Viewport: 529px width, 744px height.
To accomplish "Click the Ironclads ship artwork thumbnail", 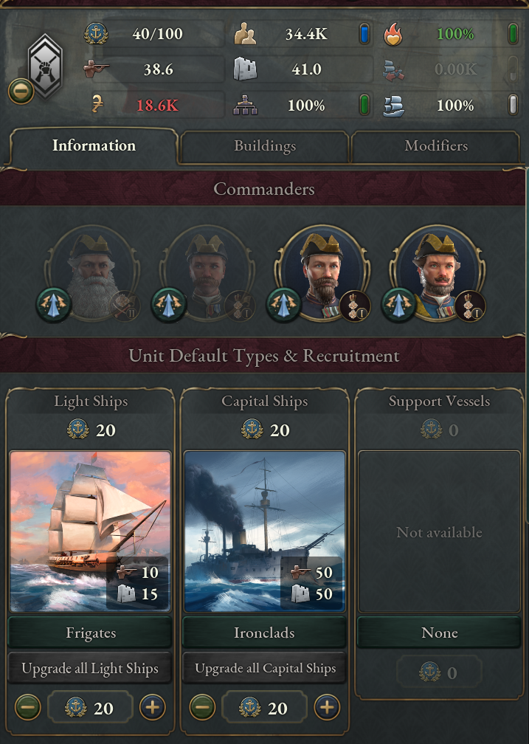I will pyautogui.click(x=264, y=531).
